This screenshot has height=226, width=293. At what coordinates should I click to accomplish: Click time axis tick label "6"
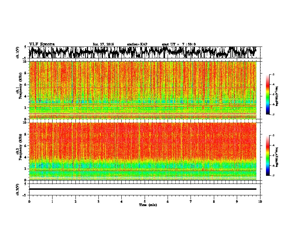(x=168, y=202)
